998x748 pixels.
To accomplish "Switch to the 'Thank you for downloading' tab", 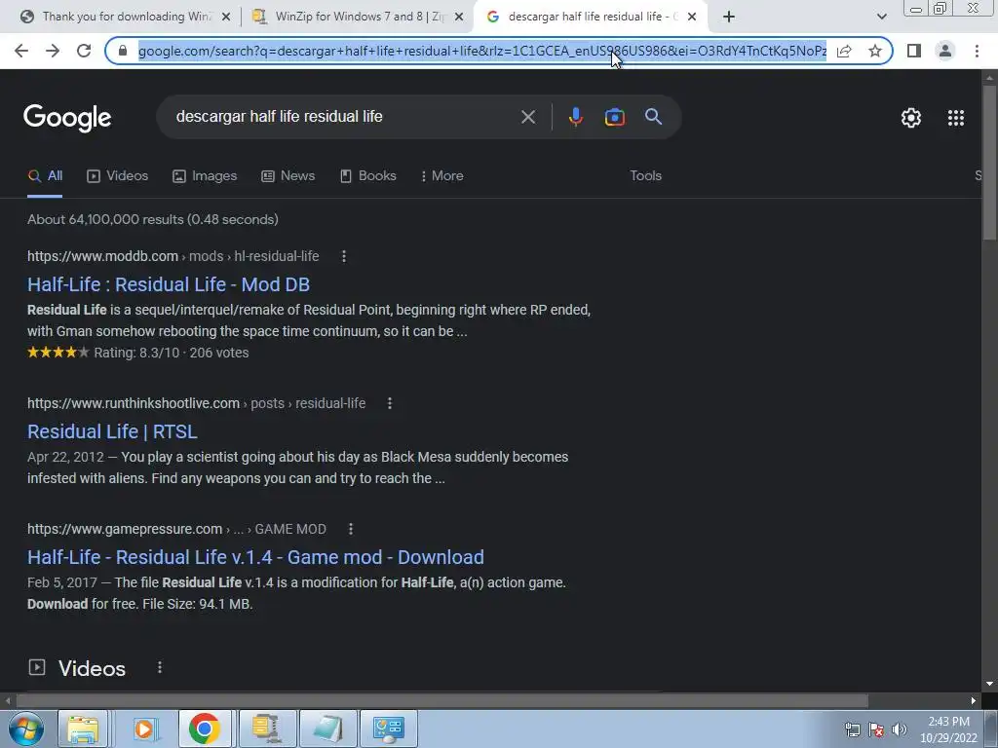I will [118, 17].
